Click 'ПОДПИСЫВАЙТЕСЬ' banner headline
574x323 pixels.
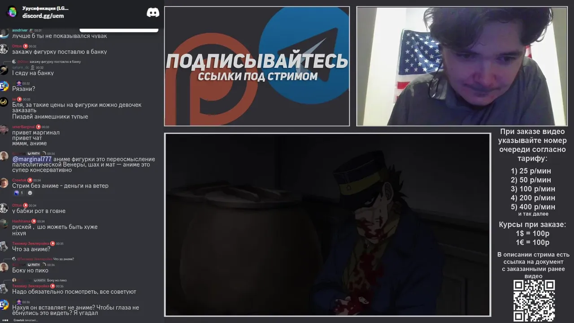257,61
